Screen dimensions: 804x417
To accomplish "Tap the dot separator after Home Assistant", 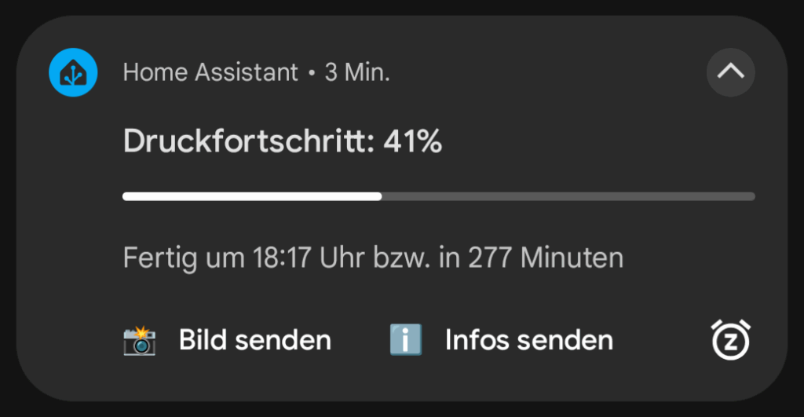I will 311,73.
